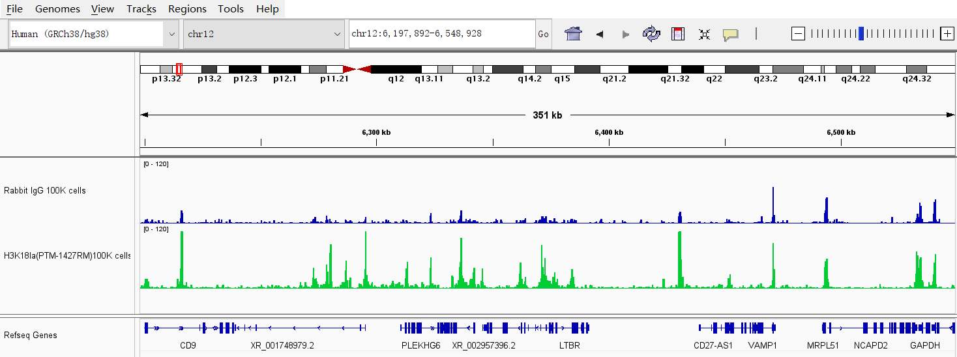This screenshot has width=957, height=357.
Task: Click the Home icon to reset view
Action: pos(573,34)
